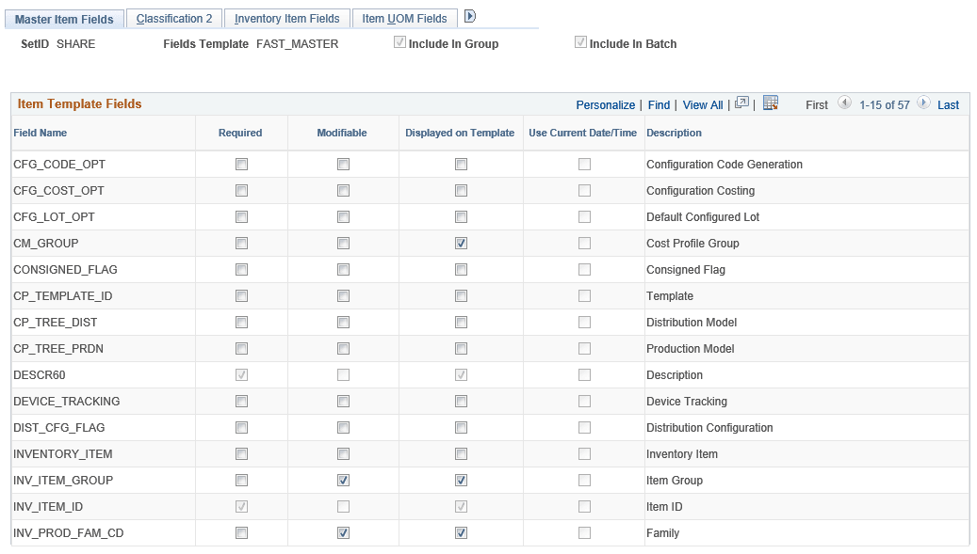Jump to the Last page of rows
Viewport: 977px width, 554px height.
948,104
